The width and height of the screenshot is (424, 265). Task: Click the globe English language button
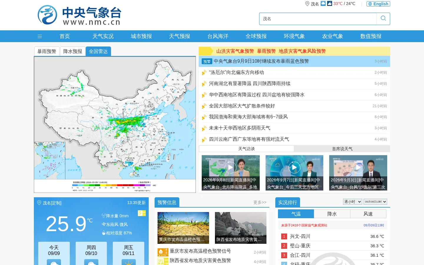[378, 4]
